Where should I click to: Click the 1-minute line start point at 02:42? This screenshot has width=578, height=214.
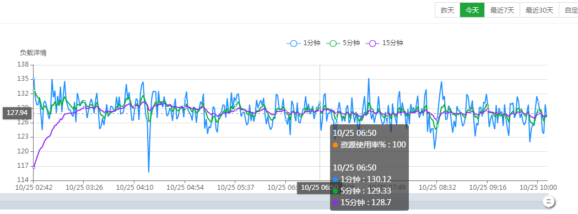click(34, 79)
